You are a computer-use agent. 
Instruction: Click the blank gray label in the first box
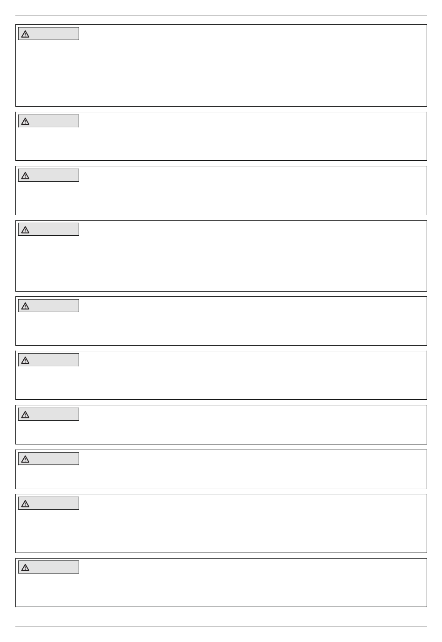click(x=48, y=34)
